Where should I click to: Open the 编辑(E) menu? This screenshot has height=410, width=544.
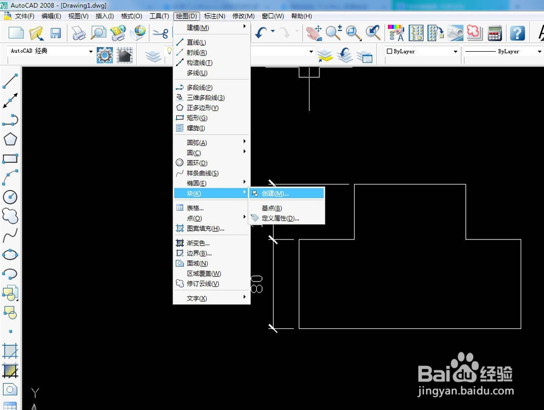pyautogui.click(x=51, y=16)
